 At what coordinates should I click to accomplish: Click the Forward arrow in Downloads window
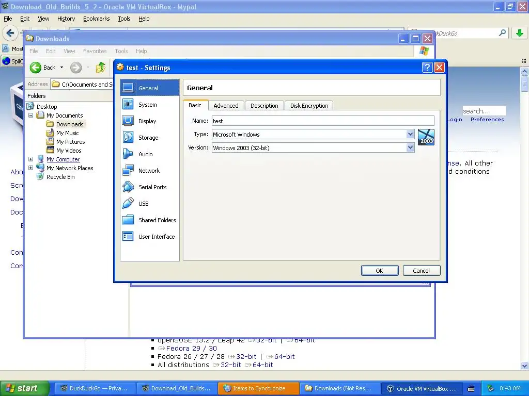click(76, 68)
